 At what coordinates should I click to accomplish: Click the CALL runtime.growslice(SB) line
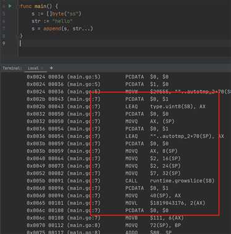coord(120,181)
